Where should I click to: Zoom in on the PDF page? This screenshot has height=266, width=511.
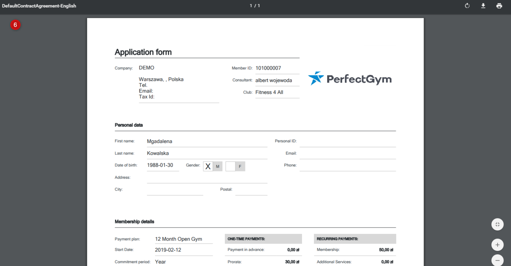tap(497, 245)
